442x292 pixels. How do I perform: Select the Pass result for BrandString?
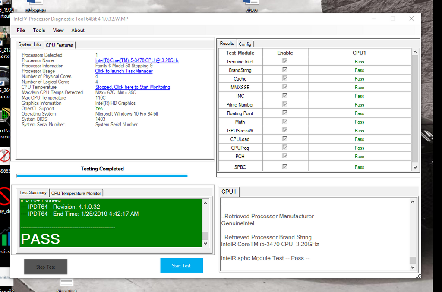[x=360, y=70]
